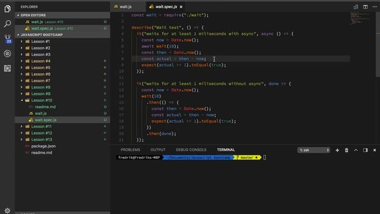
Task: Expand the Lesson #7 folder
Action: (x=62, y=81)
